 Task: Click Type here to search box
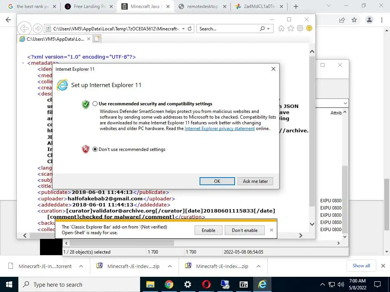[x=79, y=284]
